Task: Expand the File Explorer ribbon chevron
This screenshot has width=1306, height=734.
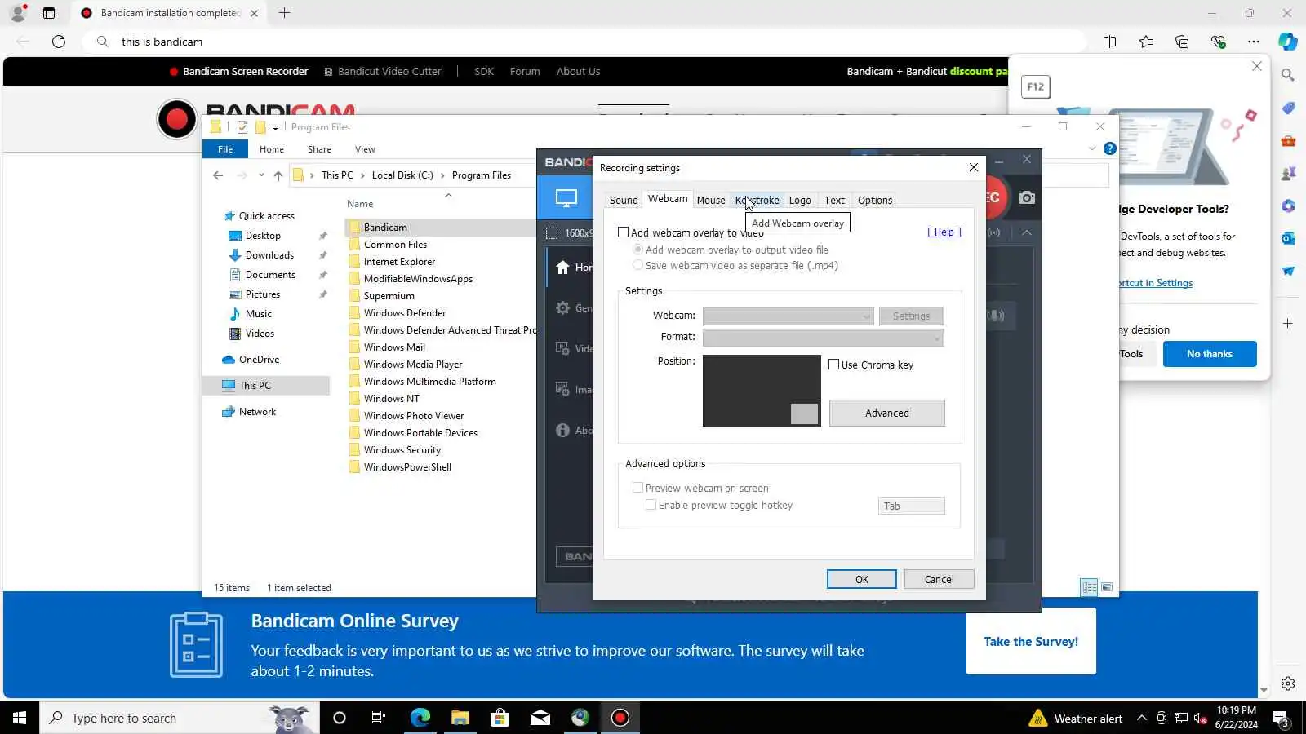Action: click(x=1092, y=148)
